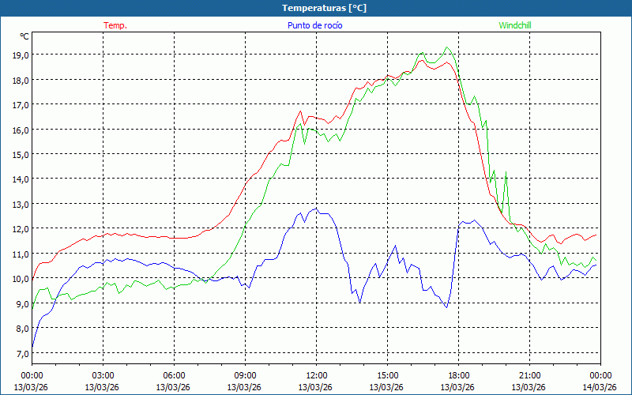Click the 15:00 time axis label
632x395 pixels.
click(x=387, y=375)
